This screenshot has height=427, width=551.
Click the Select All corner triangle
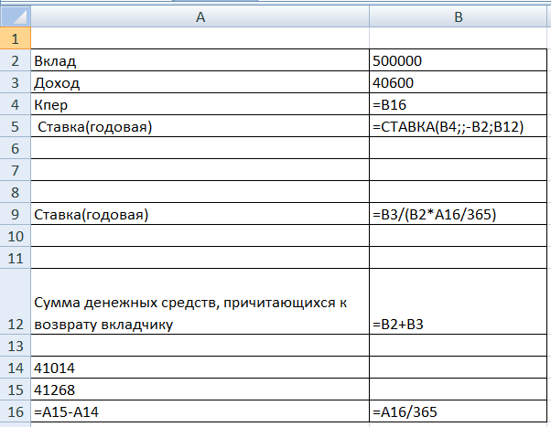pyautogui.click(x=16, y=16)
